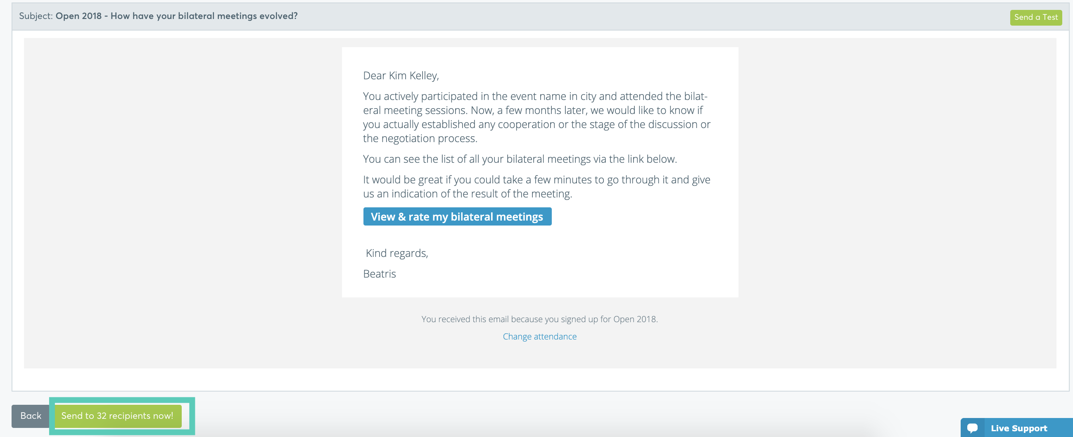Click the subject text Open 2018 bilateral meetings

tap(177, 16)
